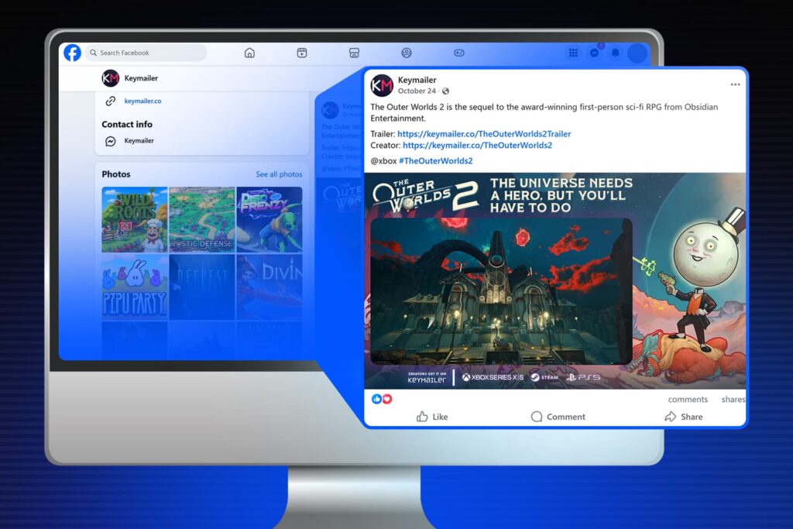The image size is (793, 529).
Task: Open Messenger icon in top bar
Action: coord(595,53)
